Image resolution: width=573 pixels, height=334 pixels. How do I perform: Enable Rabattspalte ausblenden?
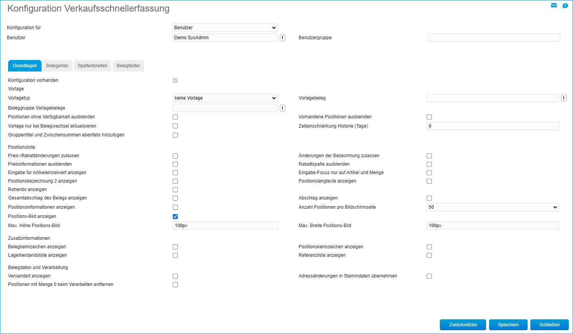(429, 164)
